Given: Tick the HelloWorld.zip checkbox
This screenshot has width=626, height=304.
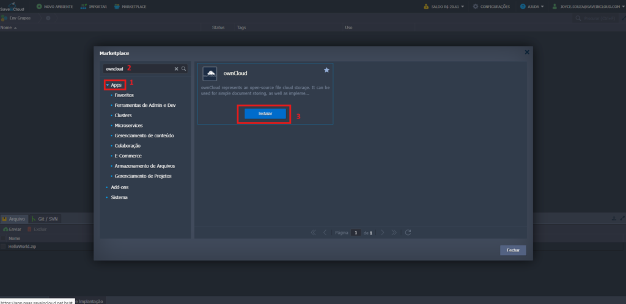Looking at the screenshot, I should point(3,247).
